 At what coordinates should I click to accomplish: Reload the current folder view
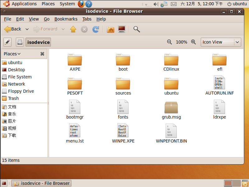96,29
